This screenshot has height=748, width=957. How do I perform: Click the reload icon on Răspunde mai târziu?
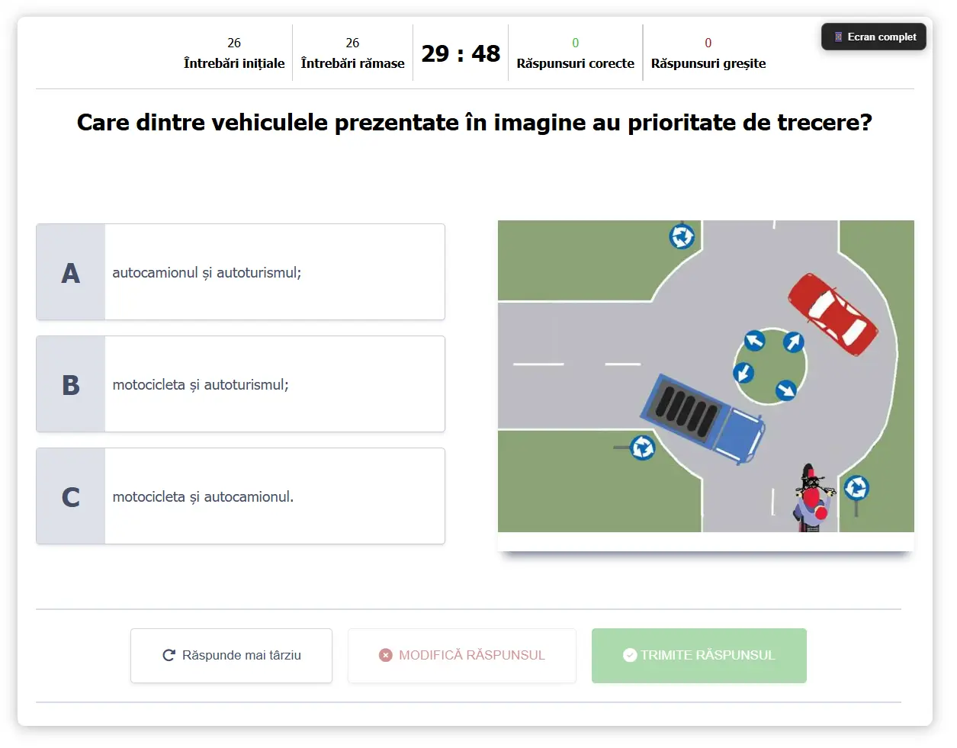pos(169,655)
